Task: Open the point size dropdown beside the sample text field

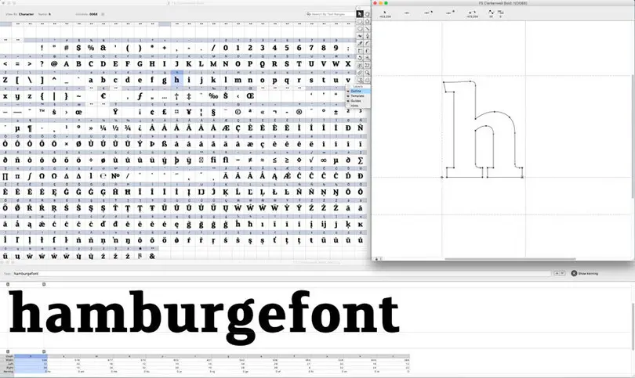Action: tap(559, 273)
